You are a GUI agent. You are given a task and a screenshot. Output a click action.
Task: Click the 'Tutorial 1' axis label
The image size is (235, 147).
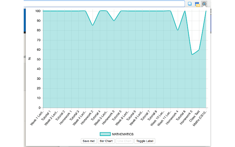point(46,116)
